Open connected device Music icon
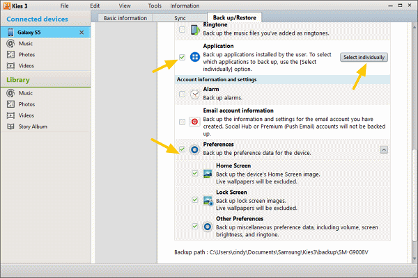This screenshot has height=278, width=418. tap(10, 43)
